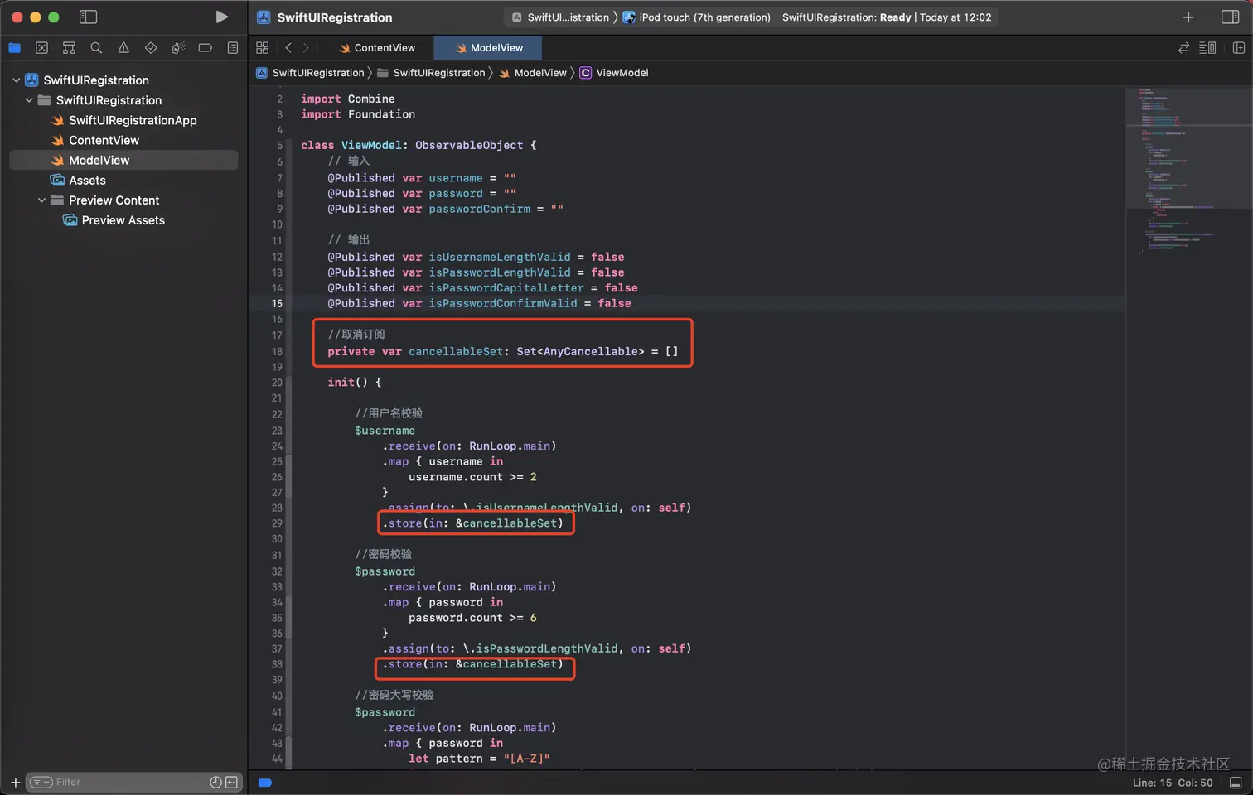Focus the navigator Filter field
Image resolution: width=1253 pixels, height=795 pixels.
133,782
